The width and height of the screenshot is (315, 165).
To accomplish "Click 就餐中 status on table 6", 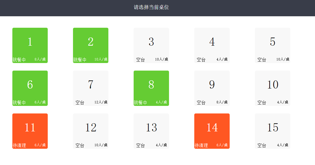I will pyautogui.click(x=19, y=103).
